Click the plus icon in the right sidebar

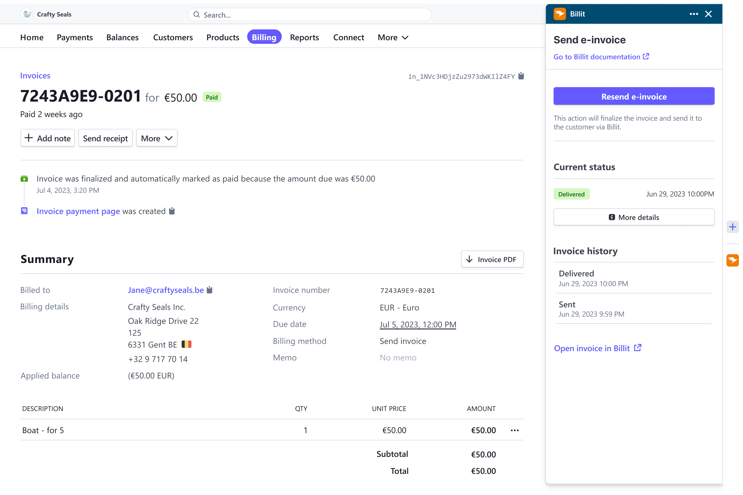tap(733, 227)
